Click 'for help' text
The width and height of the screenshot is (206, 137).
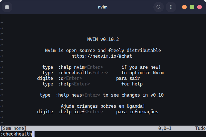(132, 84)
